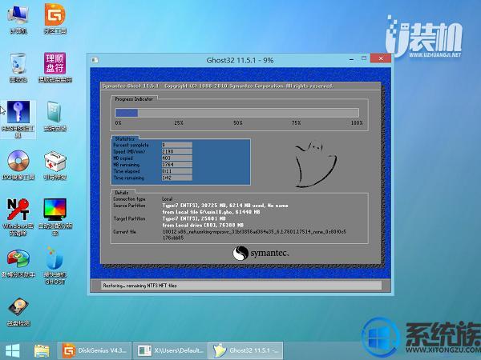Click the Source Partition details line
Image resolution: width=481 pixels, height=360 pixels.
click(225, 206)
